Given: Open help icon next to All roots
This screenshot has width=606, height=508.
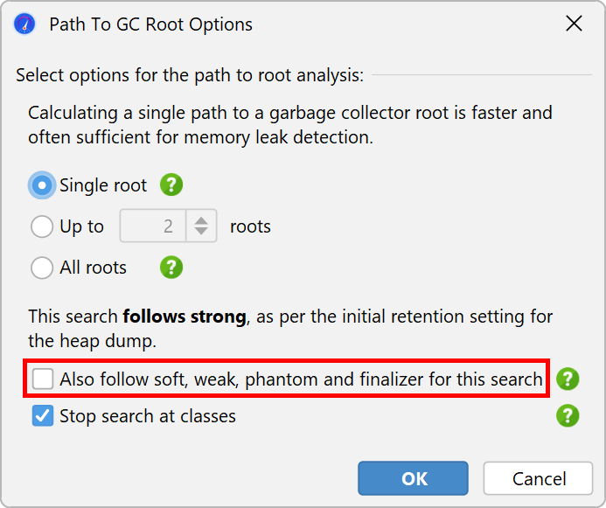Looking at the screenshot, I should pos(171,268).
